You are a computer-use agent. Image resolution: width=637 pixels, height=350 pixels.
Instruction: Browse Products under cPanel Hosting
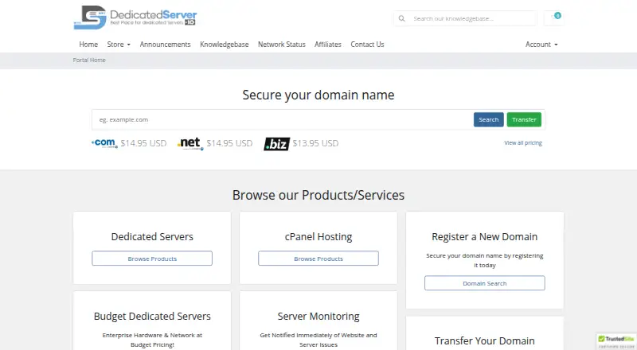(x=318, y=259)
